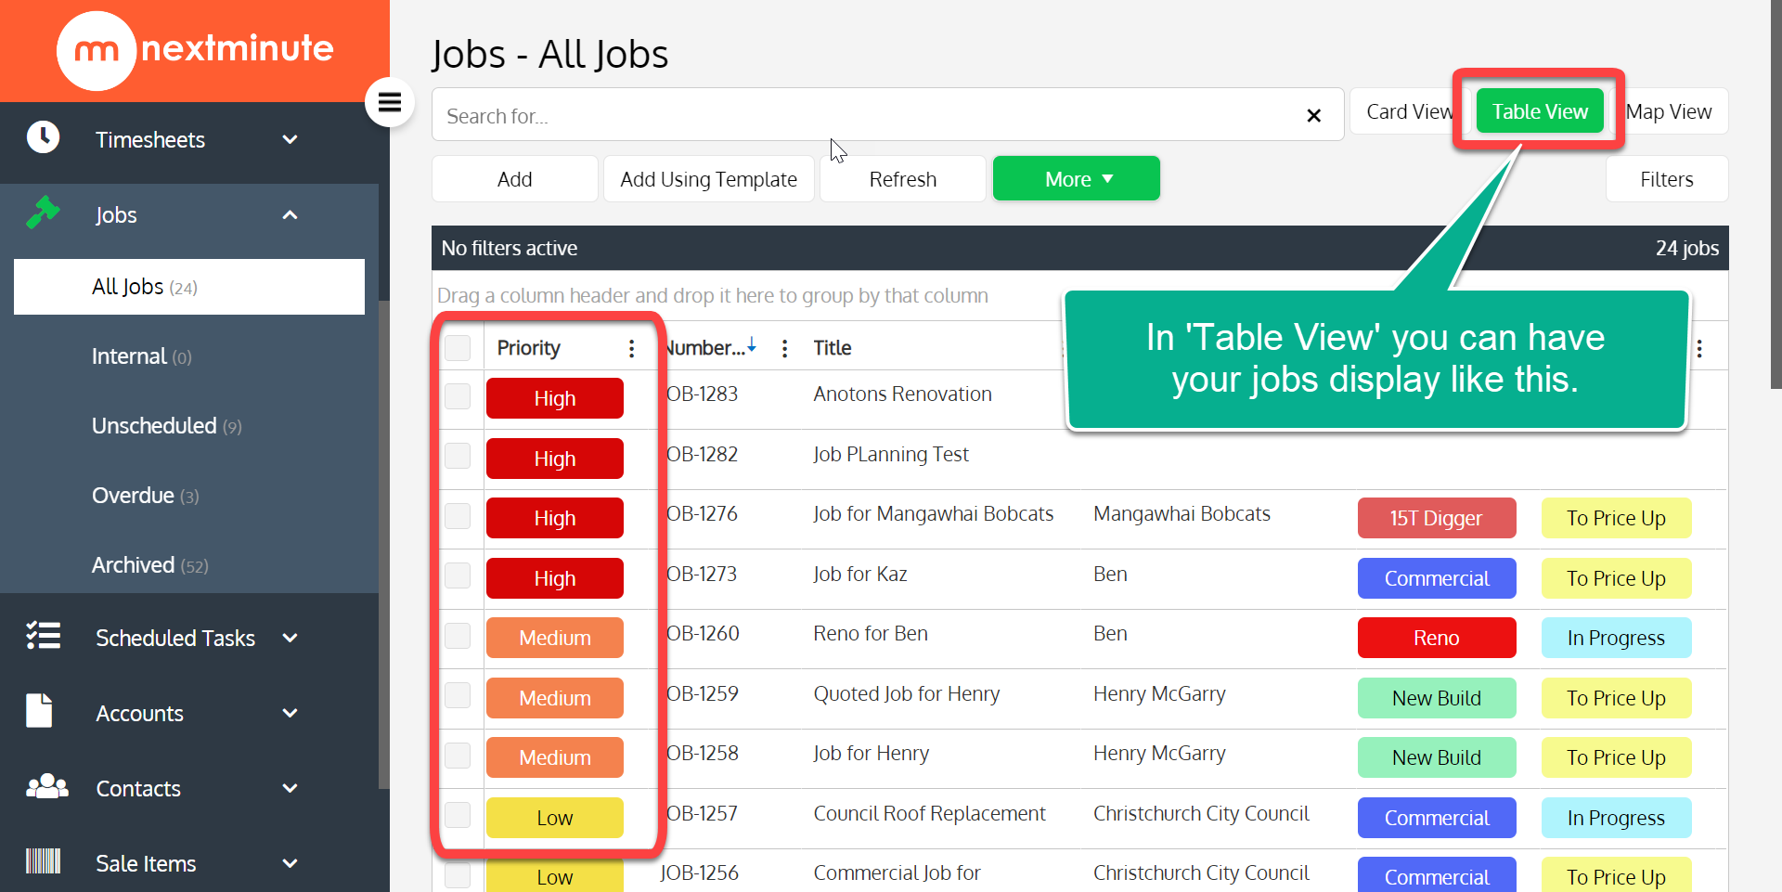Click Medium priority tag for JOB-1260
The width and height of the screenshot is (1782, 892).
point(555,638)
